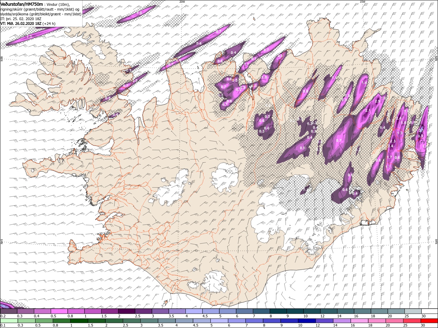The height and width of the screenshot is (328, 438).
Task: Click the pale green 0.1–0.3 bottom legend swatch
Action: pos(9,321)
